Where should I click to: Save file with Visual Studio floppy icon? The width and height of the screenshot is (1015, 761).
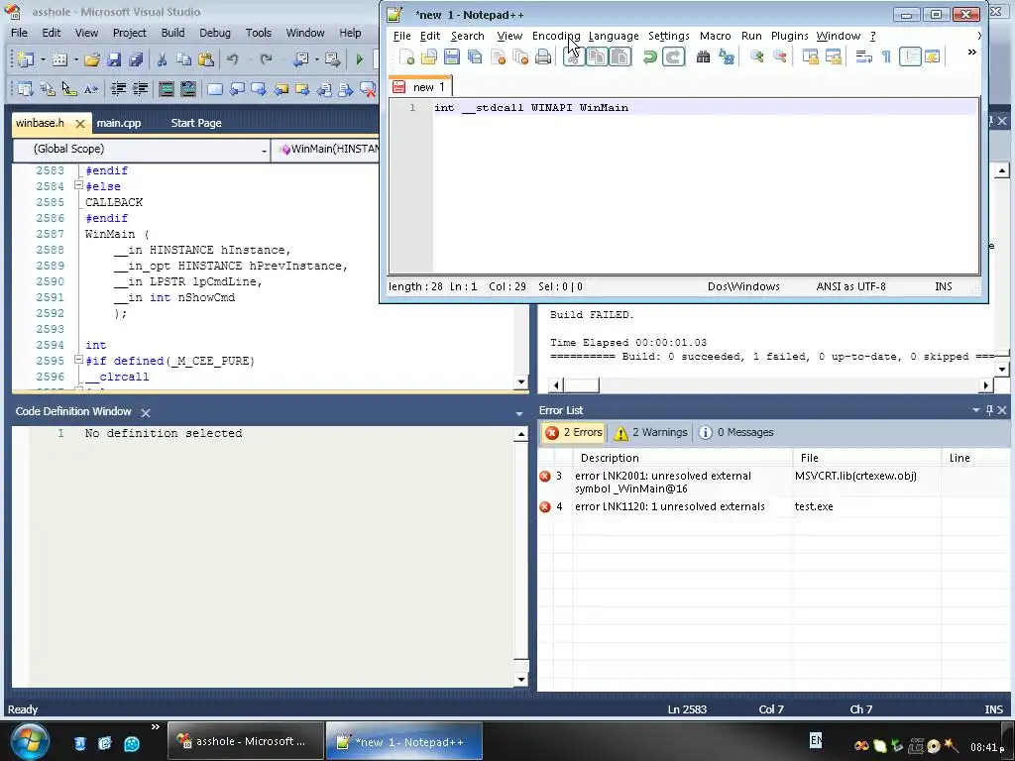coord(114,60)
